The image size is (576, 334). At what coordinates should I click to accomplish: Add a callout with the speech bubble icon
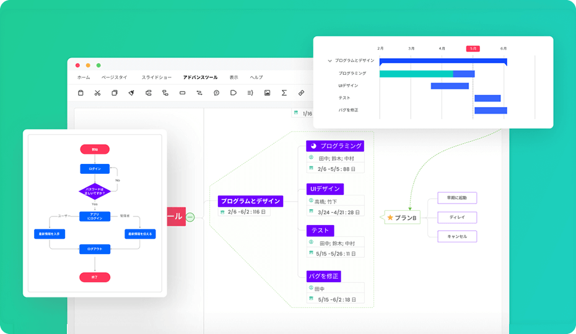[216, 93]
